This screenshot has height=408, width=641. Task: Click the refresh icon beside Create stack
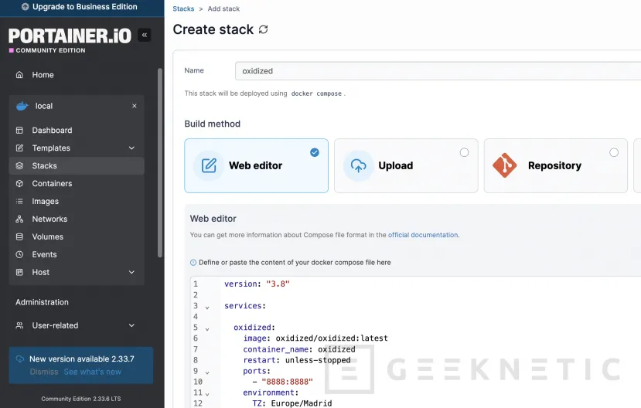[x=263, y=29]
